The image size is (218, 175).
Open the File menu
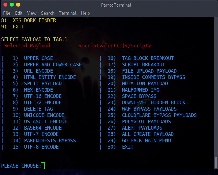click(7, 13)
